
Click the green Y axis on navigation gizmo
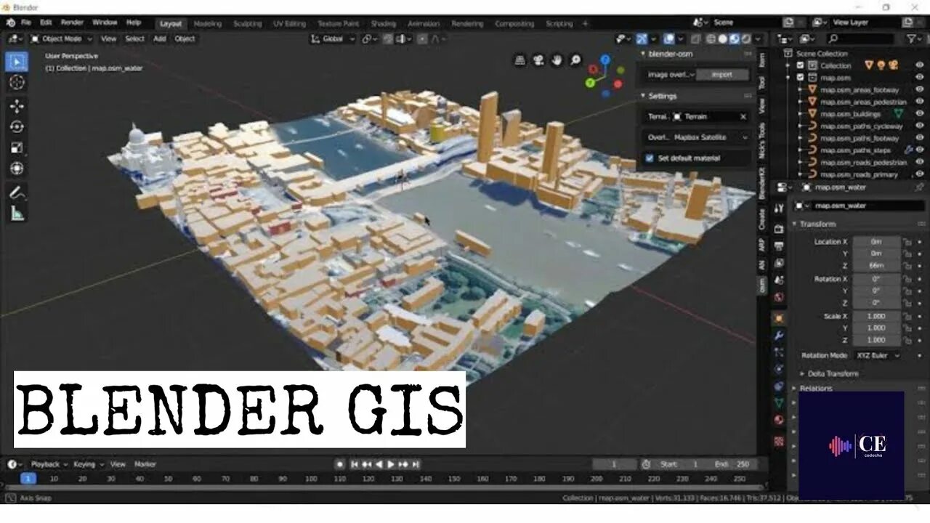[590, 83]
